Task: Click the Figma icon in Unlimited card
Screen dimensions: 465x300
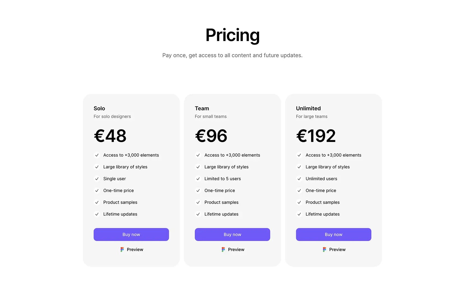Action: (x=324, y=249)
